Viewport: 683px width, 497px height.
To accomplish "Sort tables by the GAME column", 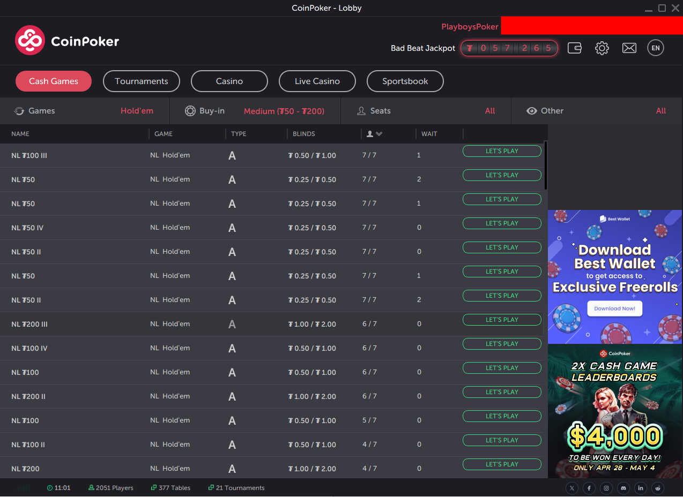I will [164, 134].
